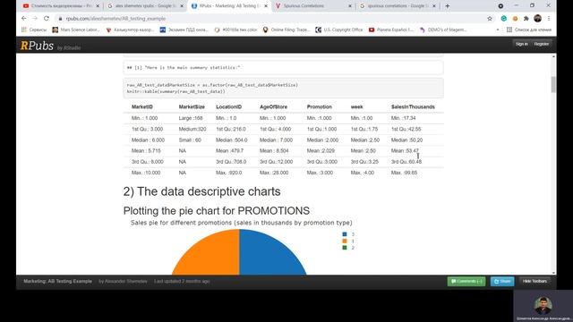Open the orange extension icon in toolbar
The width and height of the screenshot is (573, 322).
(515, 18)
